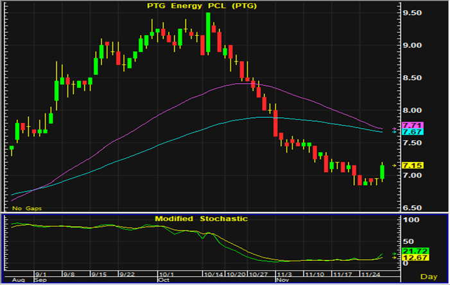Click the 6.50 price axis label
450x285 pixels.
[410, 208]
